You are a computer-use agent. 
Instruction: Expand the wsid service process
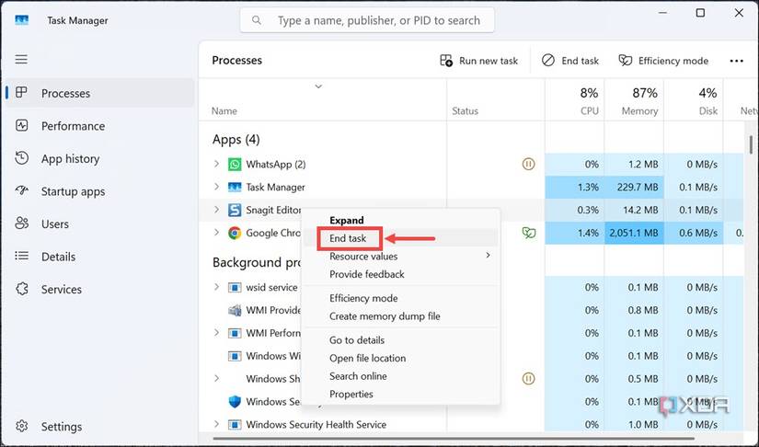coord(217,287)
